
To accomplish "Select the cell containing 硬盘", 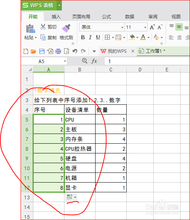I will coord(80,158).
